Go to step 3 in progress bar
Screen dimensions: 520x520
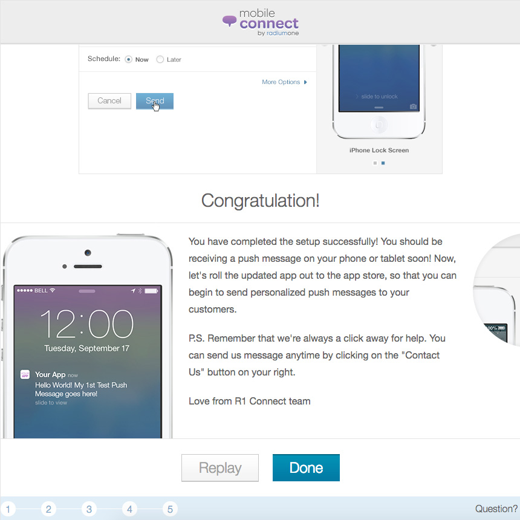point(89,509)
